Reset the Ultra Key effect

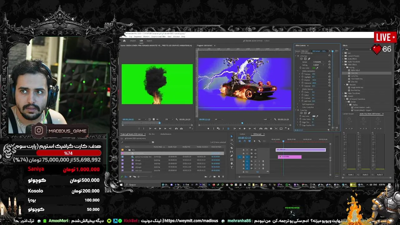329,56
